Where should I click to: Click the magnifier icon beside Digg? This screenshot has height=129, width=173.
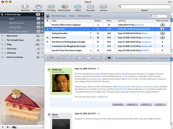click(2, 44)
